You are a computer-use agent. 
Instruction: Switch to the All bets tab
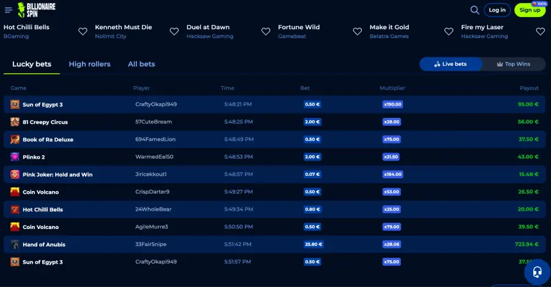tap(141, 64)
